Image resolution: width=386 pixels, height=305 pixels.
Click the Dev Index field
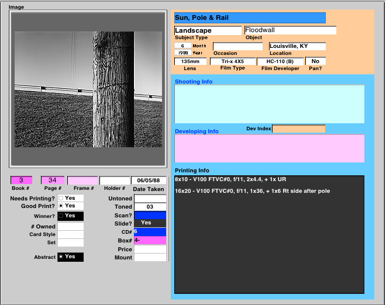pos(298,129)
